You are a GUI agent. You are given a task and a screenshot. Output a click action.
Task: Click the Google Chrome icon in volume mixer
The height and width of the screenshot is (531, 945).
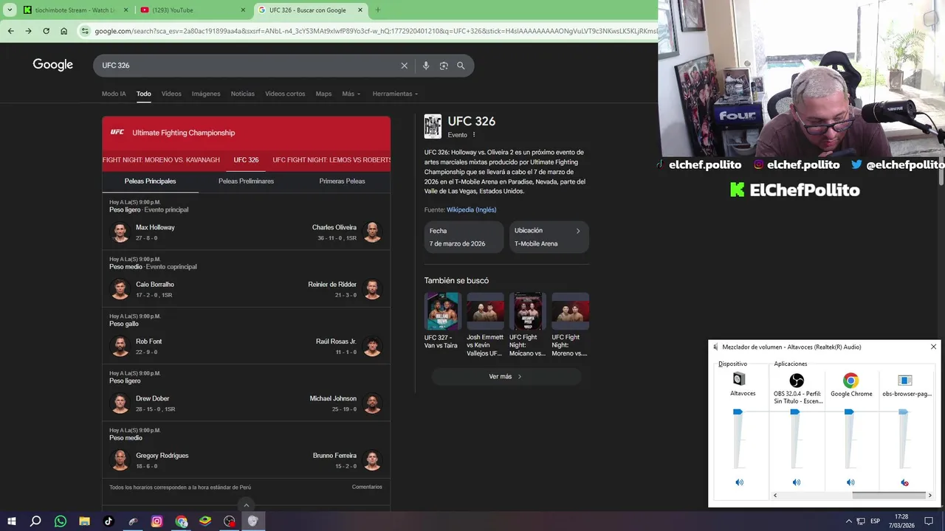tap(851, 381)
